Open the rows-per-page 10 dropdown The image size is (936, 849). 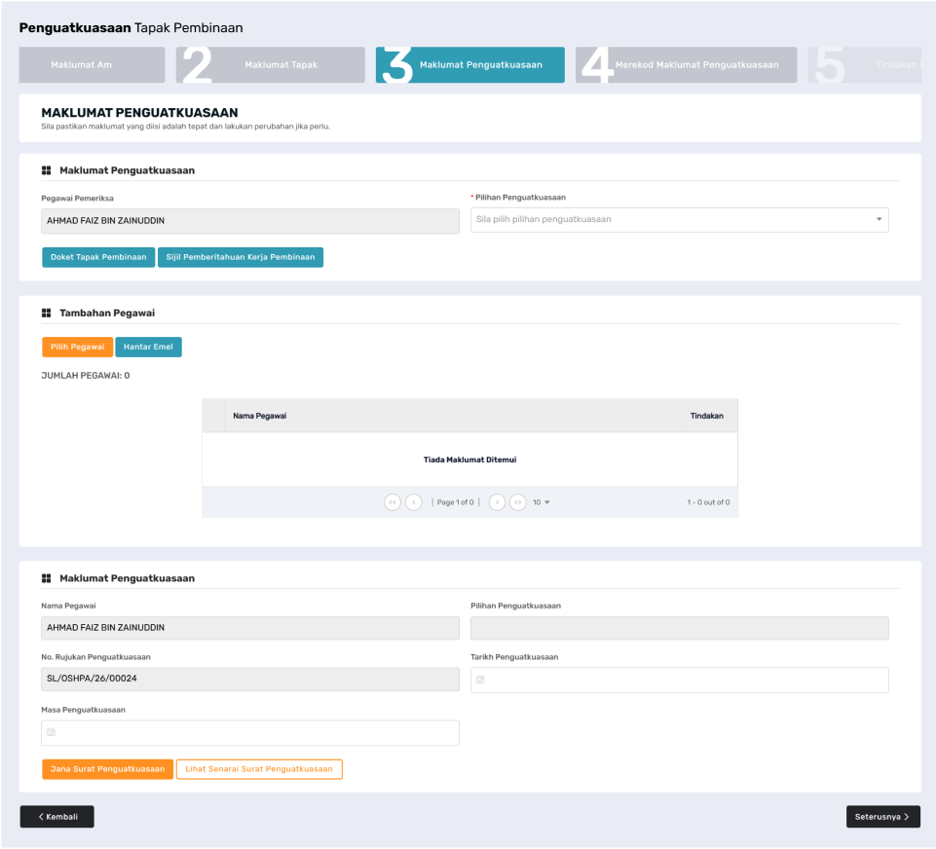tap(541, 502)
